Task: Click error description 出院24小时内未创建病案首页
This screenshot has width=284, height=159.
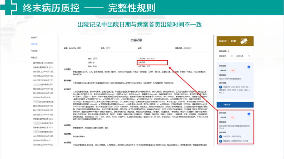Action: [x=230, y=79]
